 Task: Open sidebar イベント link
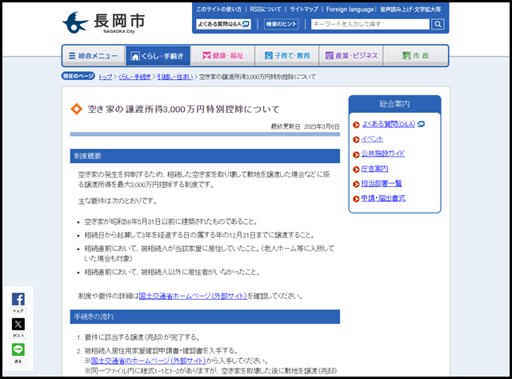[372, 139]
